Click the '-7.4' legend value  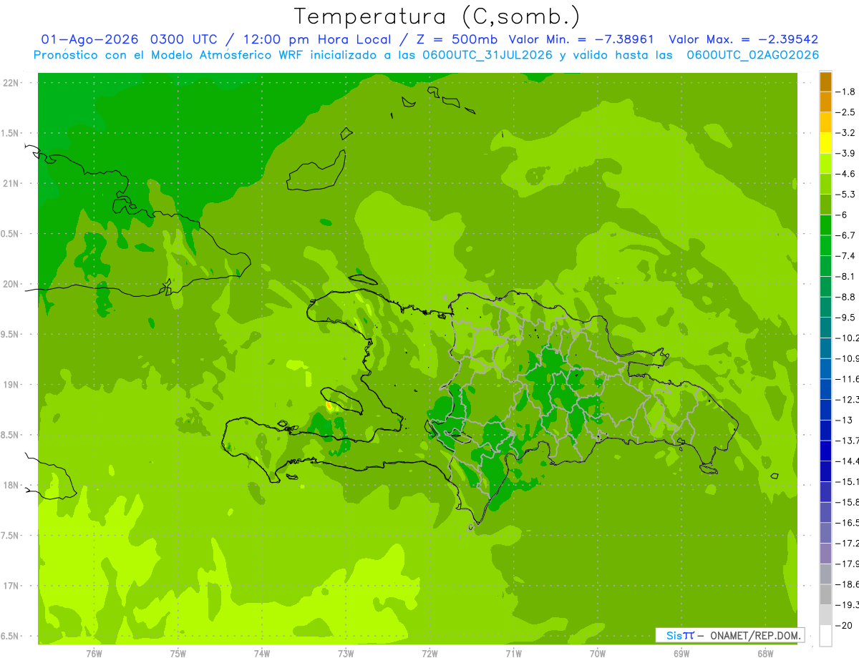[x=845, y=255]
